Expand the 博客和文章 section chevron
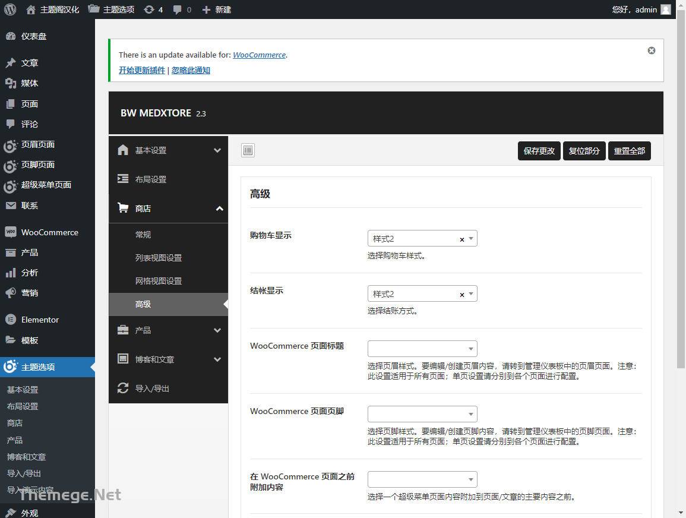 217,359
